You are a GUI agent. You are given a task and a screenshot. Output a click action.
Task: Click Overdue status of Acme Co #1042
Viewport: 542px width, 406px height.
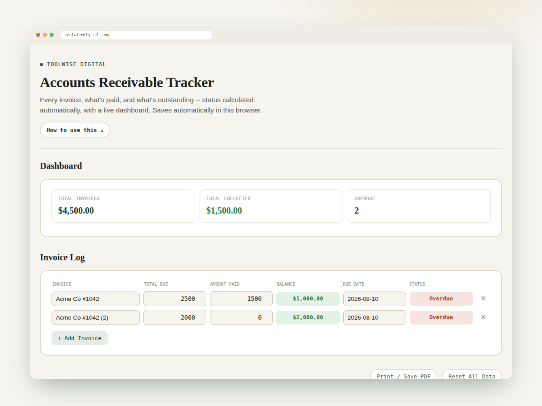pos(441,299)
